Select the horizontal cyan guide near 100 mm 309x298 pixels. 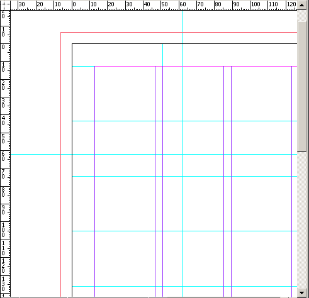[184, 231]
